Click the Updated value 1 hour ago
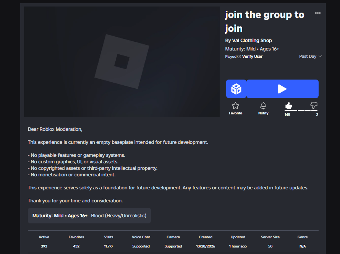Image resolution: width=340 pixels, height=254 pixels. coord(238,246)
